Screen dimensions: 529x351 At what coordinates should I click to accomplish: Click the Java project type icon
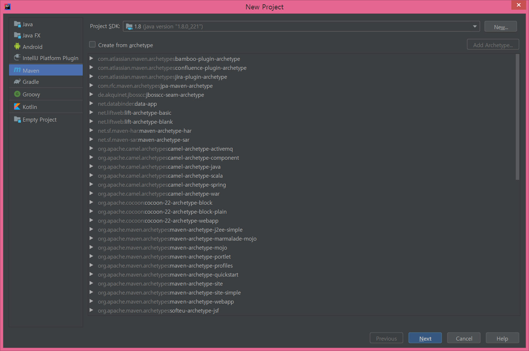pos(17,24)
